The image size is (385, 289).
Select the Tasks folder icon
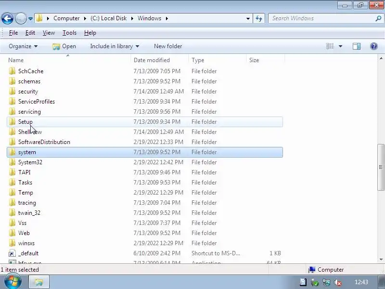click(12, 183)
